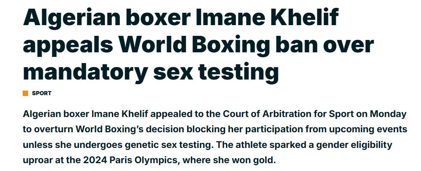Click headline line 'appeals World Boxing ban over'
Image resolution: width=421 pixels, height=171 pixels.
[198, 45]
